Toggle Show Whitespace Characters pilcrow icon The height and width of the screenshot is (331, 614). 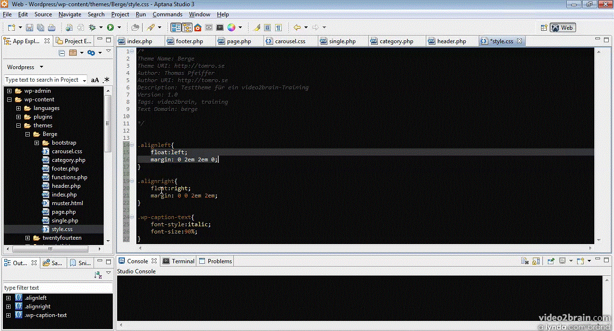click(278, 27)
